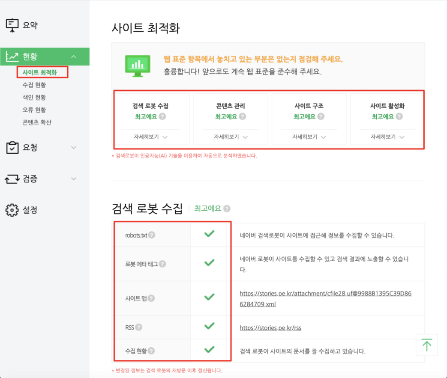Click the 설정 gear icon
The height and width of the screenshot is (378, 447).
(12, 210)
